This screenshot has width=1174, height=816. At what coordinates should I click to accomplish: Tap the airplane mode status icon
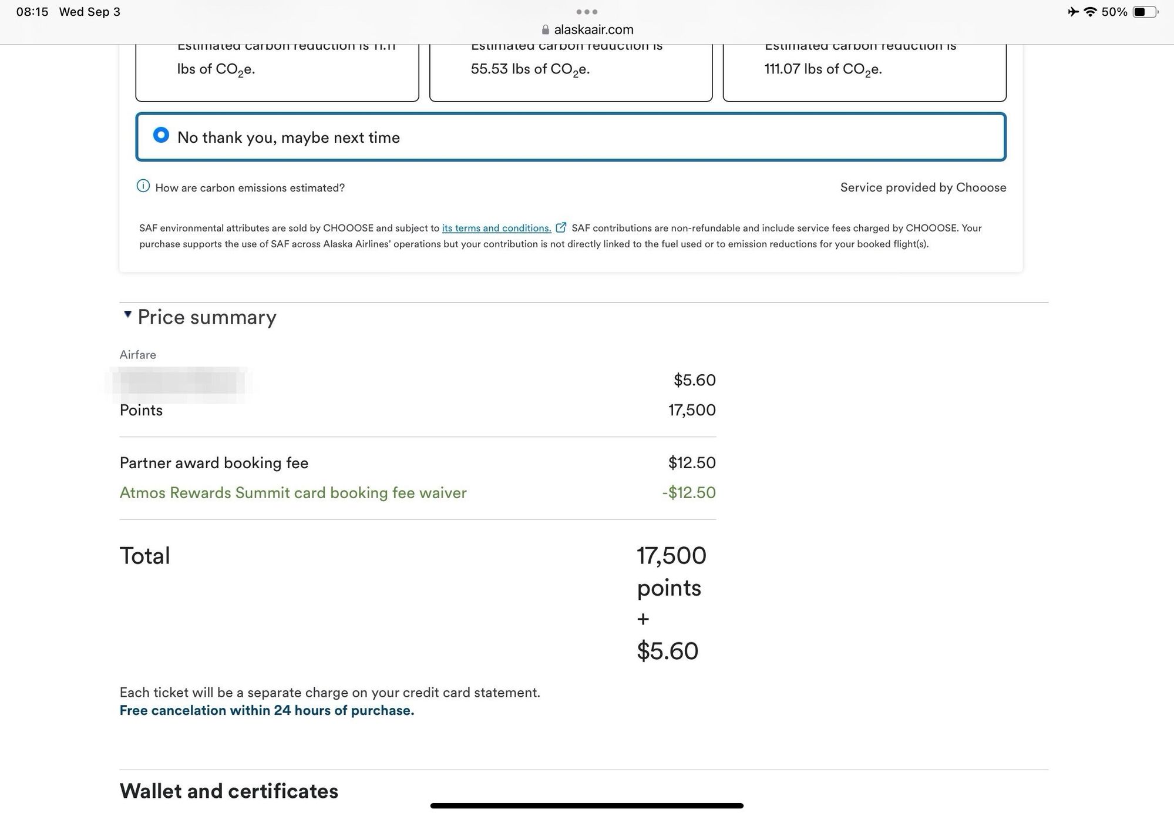point(1073,12)
